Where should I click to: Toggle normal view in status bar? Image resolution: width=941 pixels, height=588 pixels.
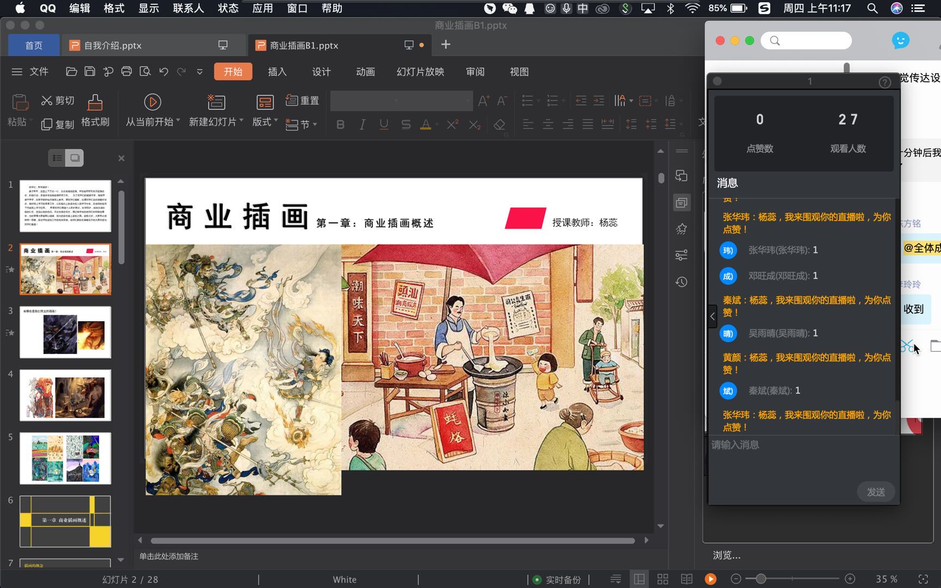pos(639,579)
